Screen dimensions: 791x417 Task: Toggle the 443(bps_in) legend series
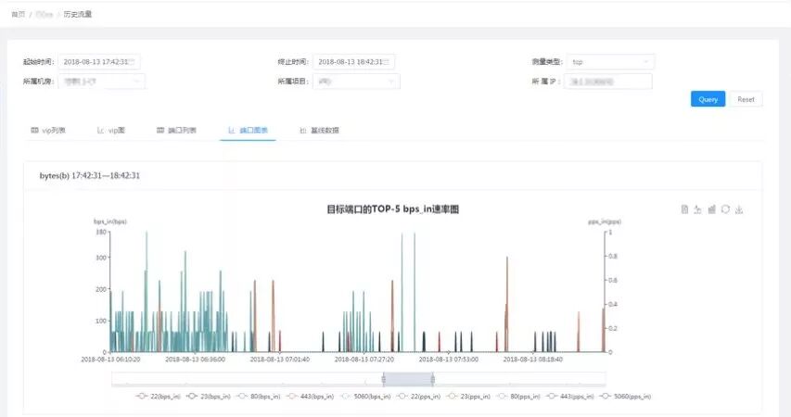(x=311, y=397)
